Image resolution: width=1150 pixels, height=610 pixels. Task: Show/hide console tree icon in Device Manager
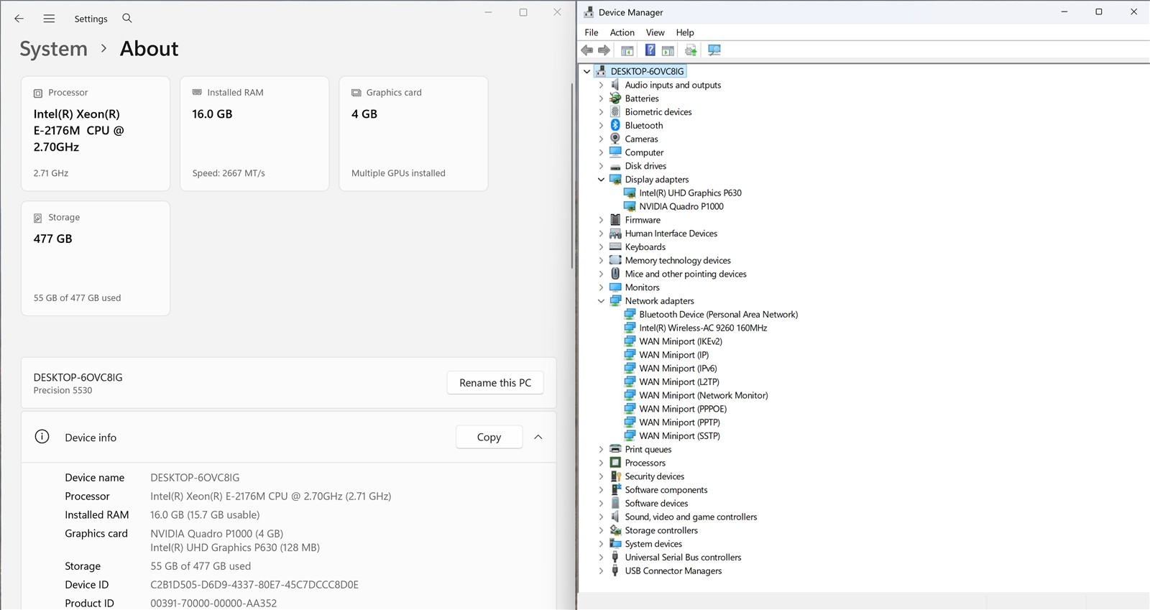pos(627,50)
